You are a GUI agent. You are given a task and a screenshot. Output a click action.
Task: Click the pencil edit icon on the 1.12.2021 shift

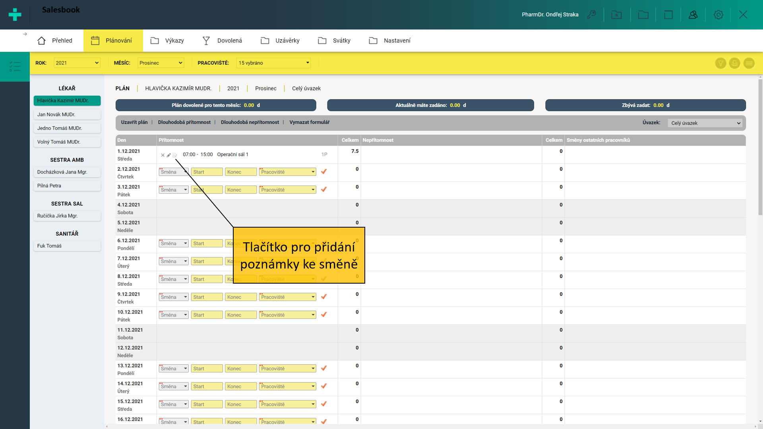coord(168,155)
